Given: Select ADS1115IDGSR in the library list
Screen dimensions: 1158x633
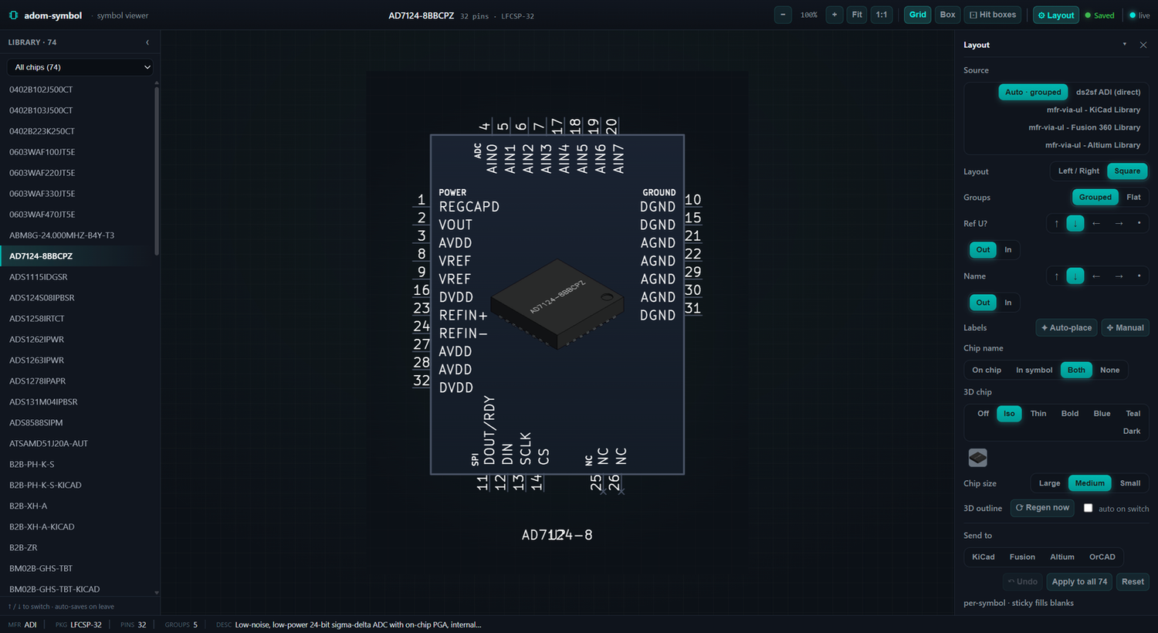Looking at the screenshot, I should click(77, 277).
